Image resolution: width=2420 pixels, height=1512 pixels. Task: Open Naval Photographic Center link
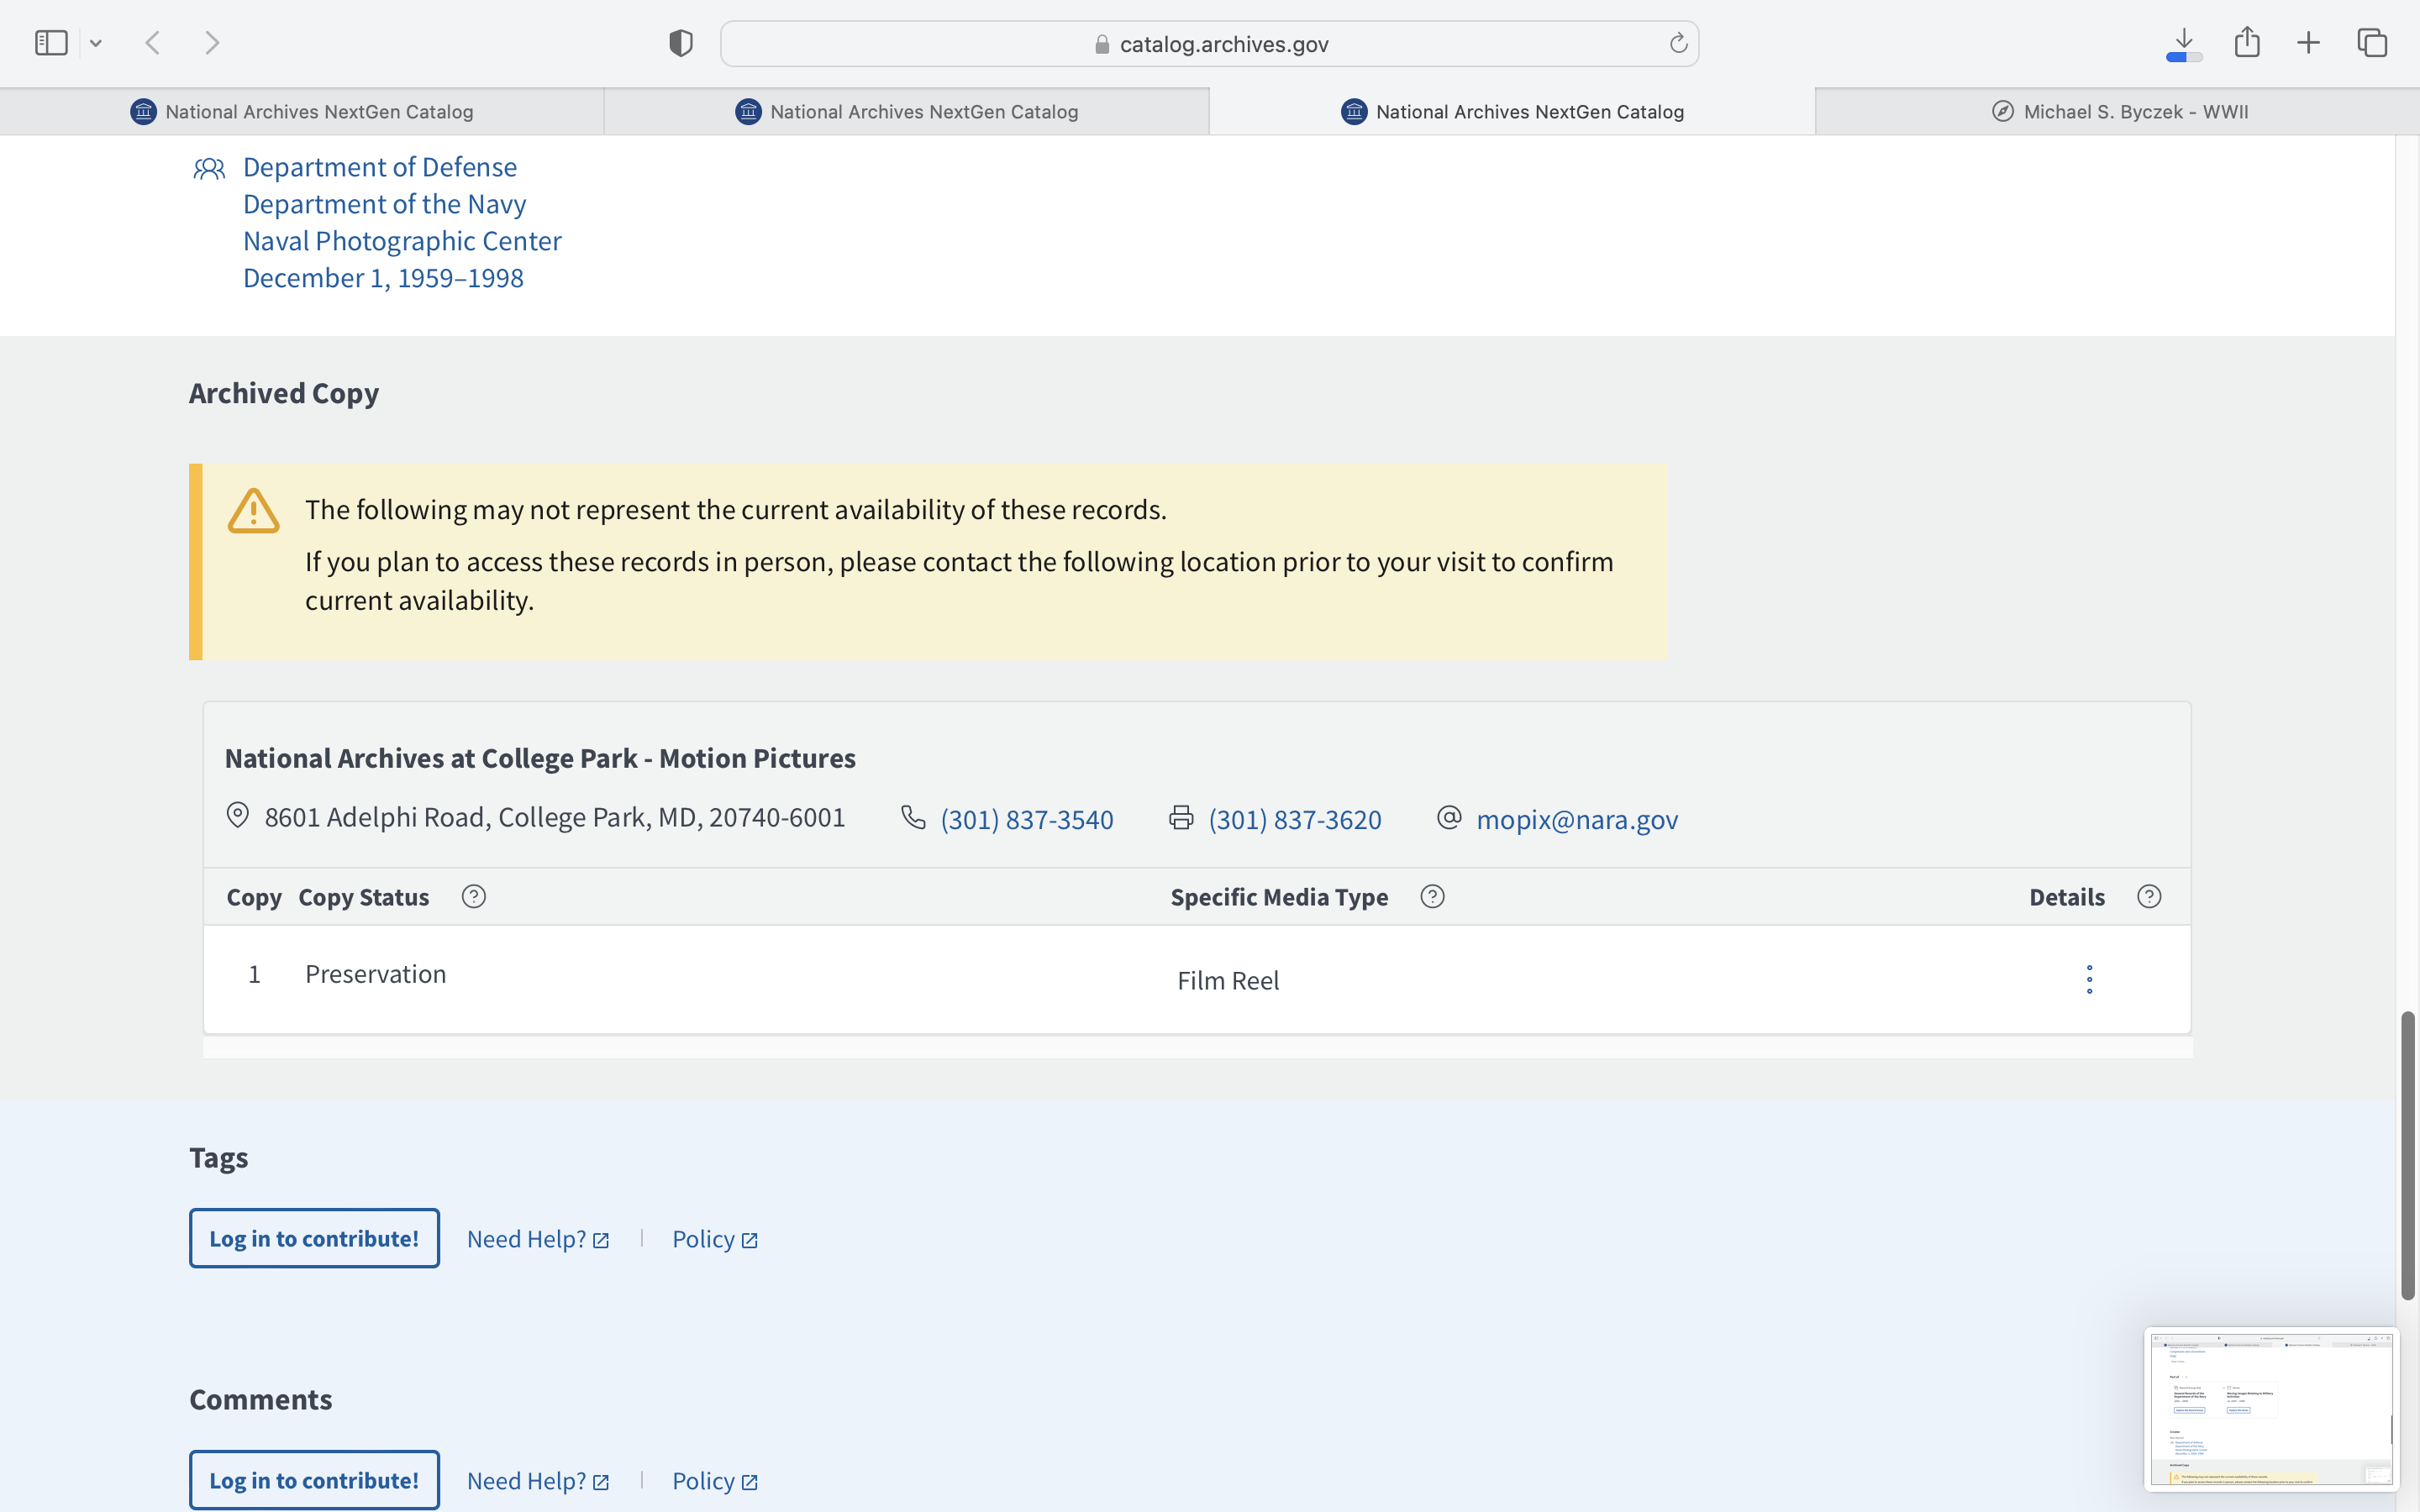coord(402,241)
